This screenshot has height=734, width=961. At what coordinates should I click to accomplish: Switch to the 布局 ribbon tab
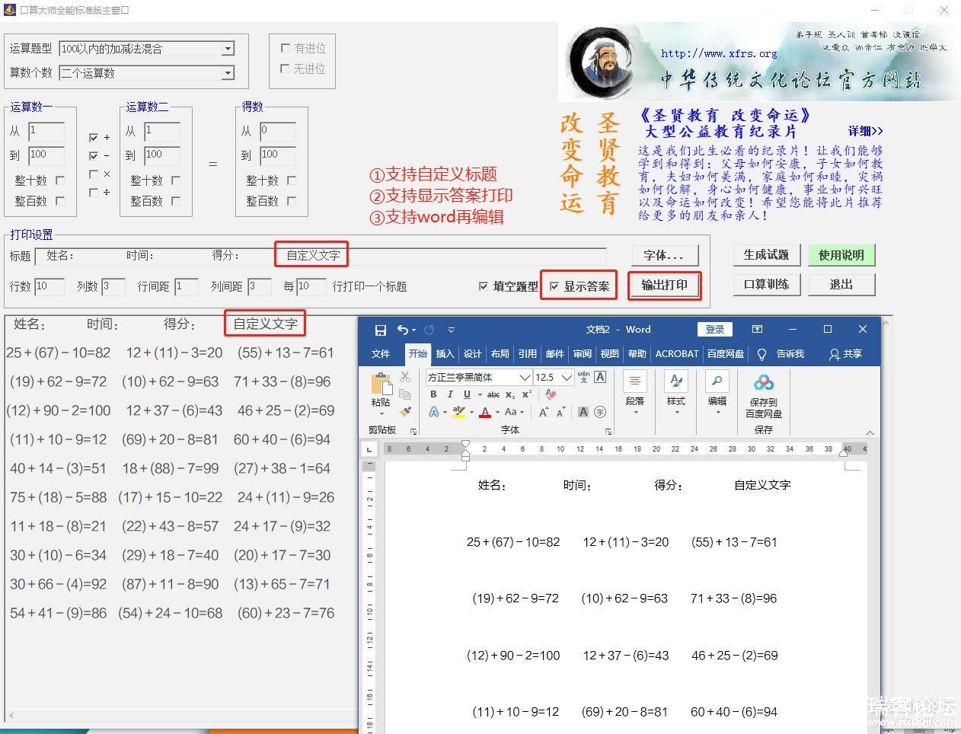point(500,354)
